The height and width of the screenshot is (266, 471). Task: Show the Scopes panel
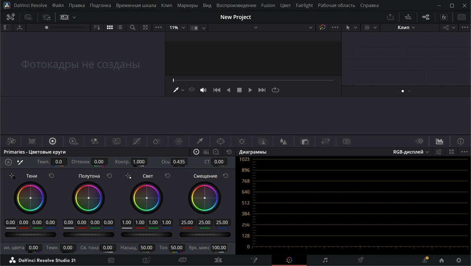click(440, 141)
